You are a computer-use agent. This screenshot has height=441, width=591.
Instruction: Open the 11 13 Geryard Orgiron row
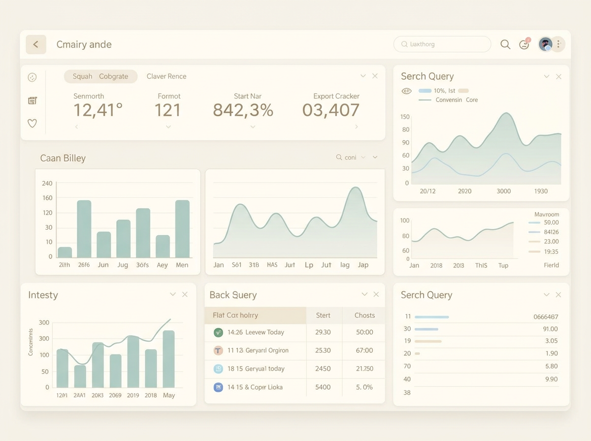(x=295, y=350)
